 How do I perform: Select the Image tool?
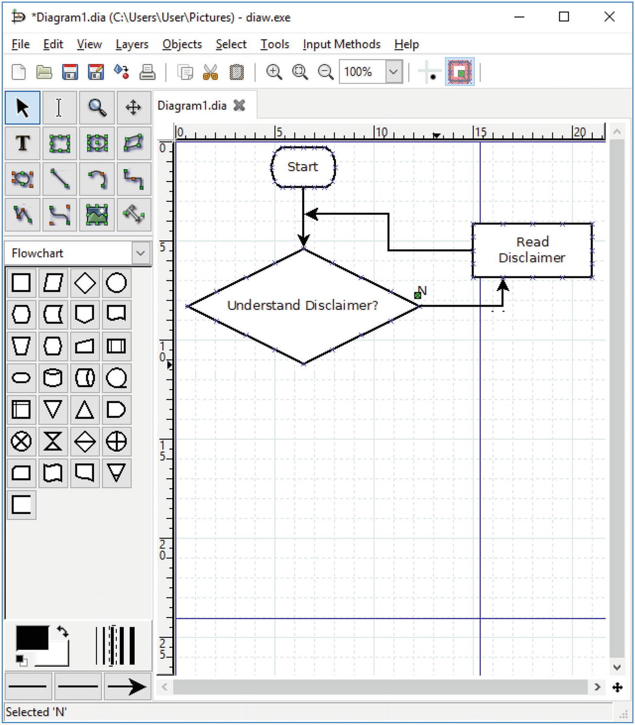coord(97,215)
